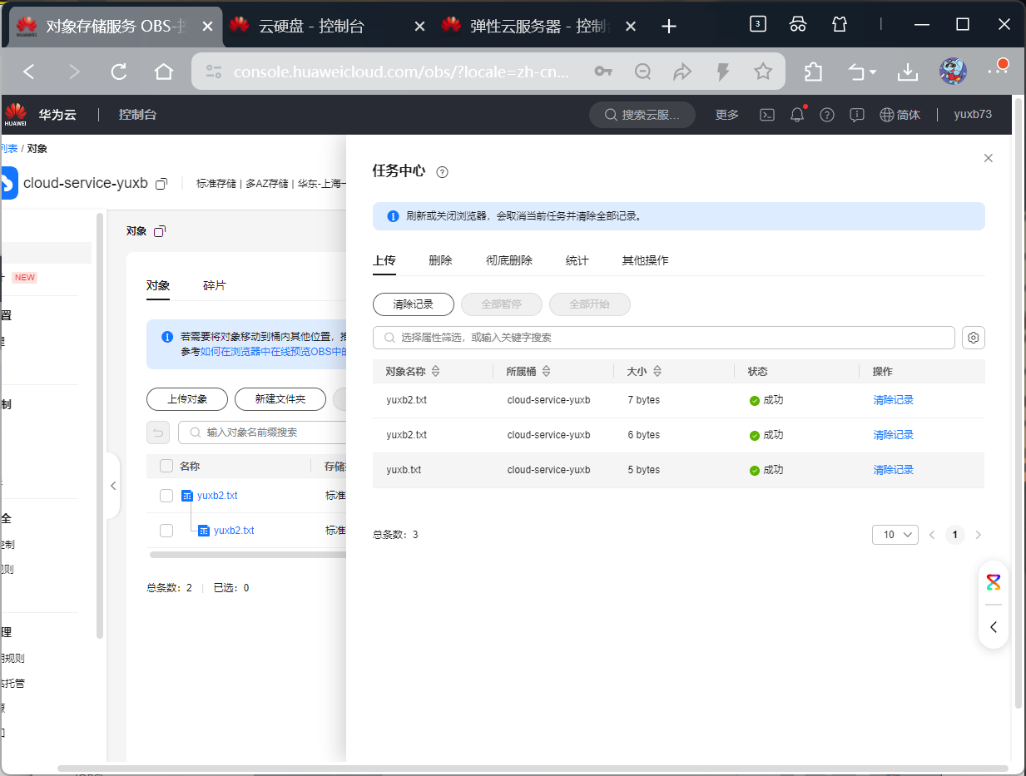This screenshot has height=776, width=1026.
Task: Click the share arrow icon
Action: point(683,72)
